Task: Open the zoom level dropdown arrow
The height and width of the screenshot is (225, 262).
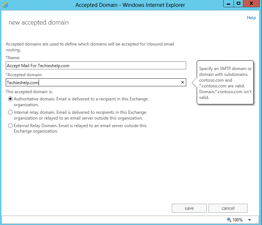Action: coord(249,220)
